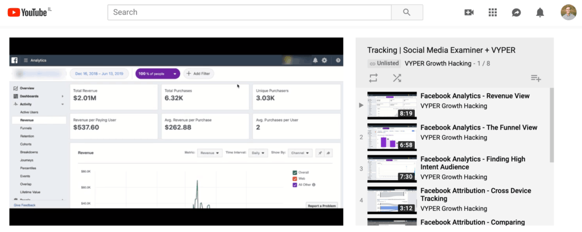Pin the Revenue chart

(319, 152)
